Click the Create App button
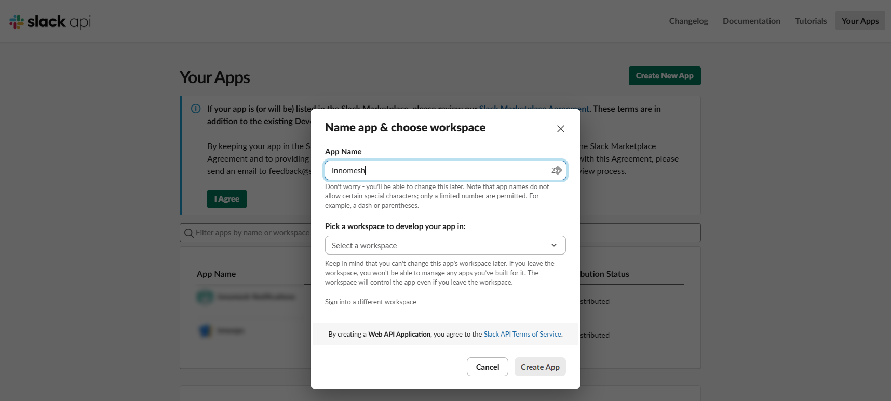This screenshot has width=891, height=401. click(540, 367)
